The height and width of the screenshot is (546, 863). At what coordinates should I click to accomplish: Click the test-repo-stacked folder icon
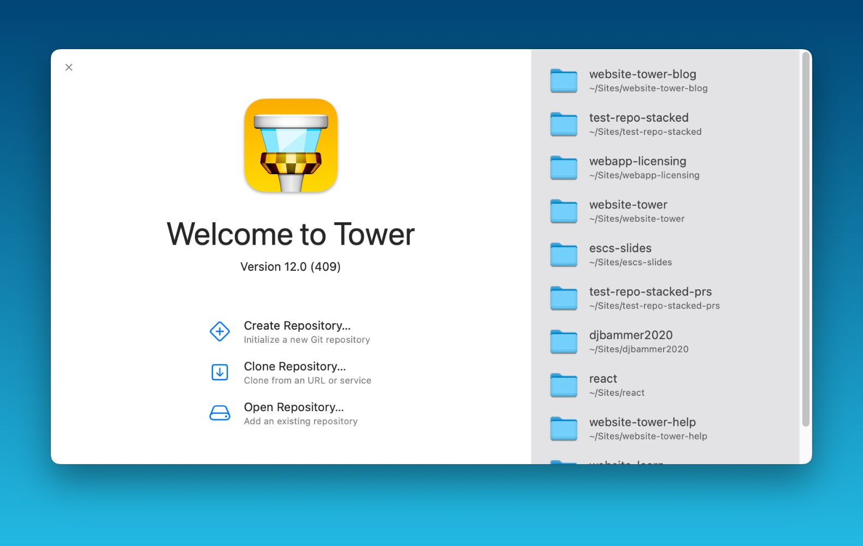(564, 124)
